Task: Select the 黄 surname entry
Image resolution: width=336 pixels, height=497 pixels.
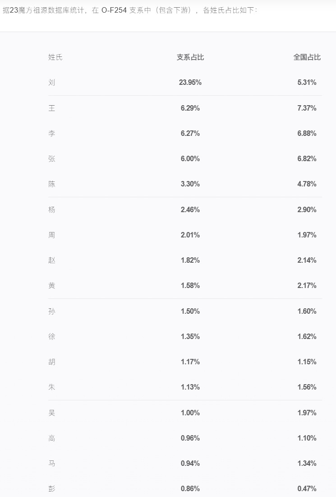Action: 51,286
